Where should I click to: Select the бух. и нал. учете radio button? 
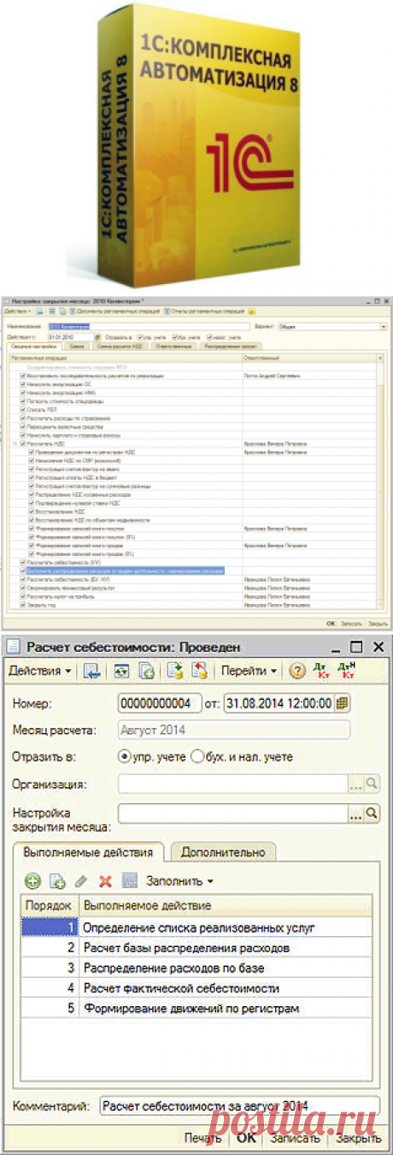[197, 756]
